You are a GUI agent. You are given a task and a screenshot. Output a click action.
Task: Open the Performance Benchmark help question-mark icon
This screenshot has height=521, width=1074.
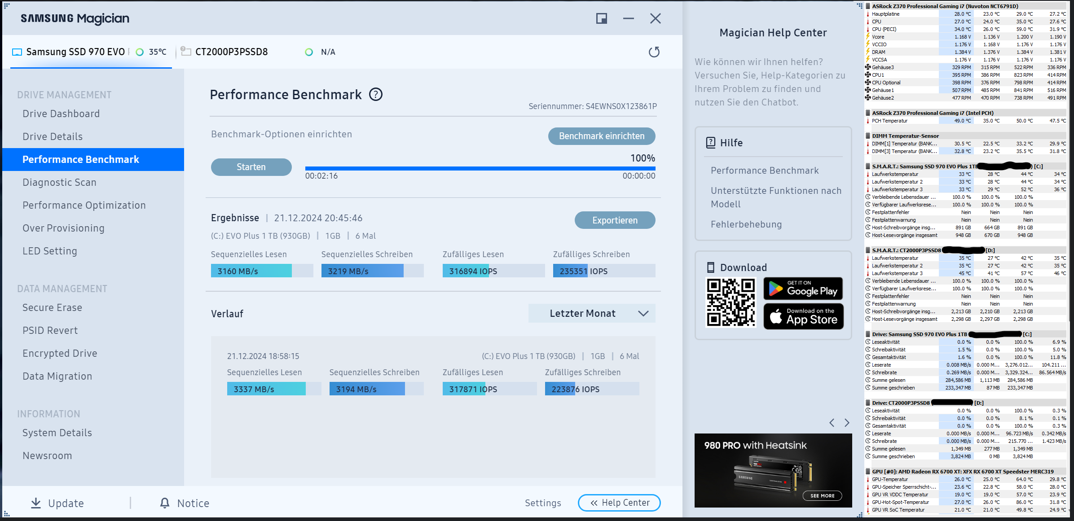click(376, 95)
